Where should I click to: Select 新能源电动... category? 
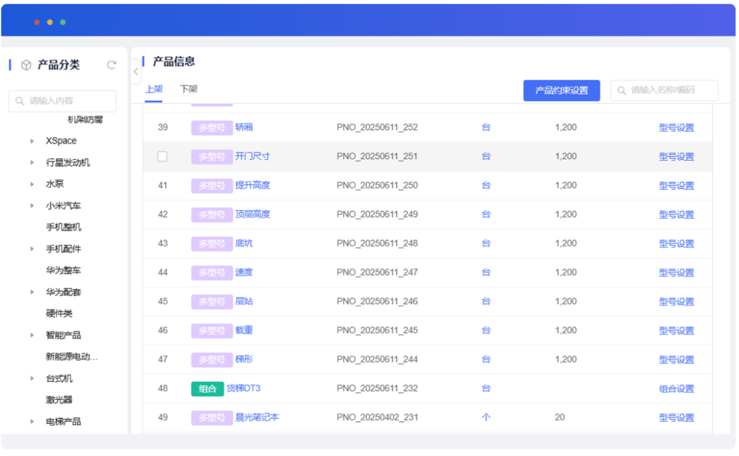72,357
